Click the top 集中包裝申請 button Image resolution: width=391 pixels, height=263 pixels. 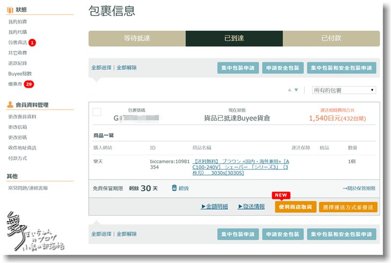coord(238,68)
